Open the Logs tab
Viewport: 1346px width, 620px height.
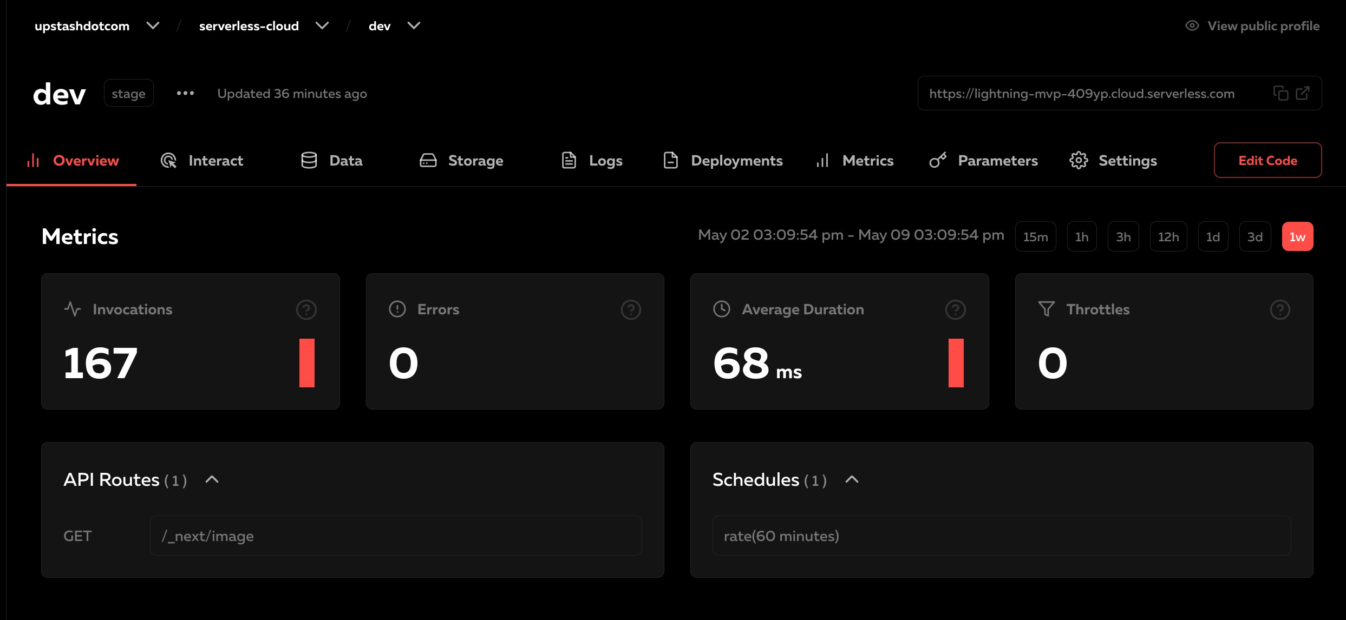click(x=605, y=160)
